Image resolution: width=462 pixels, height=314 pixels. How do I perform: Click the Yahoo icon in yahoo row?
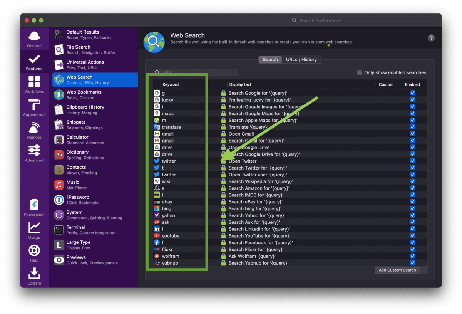click(157, 215)
